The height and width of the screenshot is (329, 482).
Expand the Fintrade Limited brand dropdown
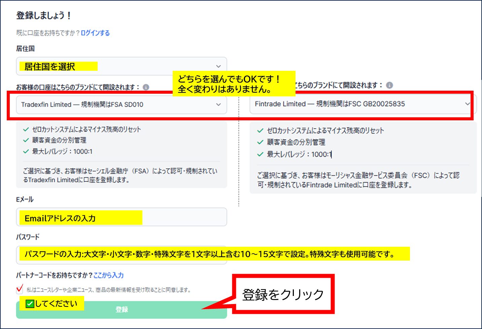[363, 104]
